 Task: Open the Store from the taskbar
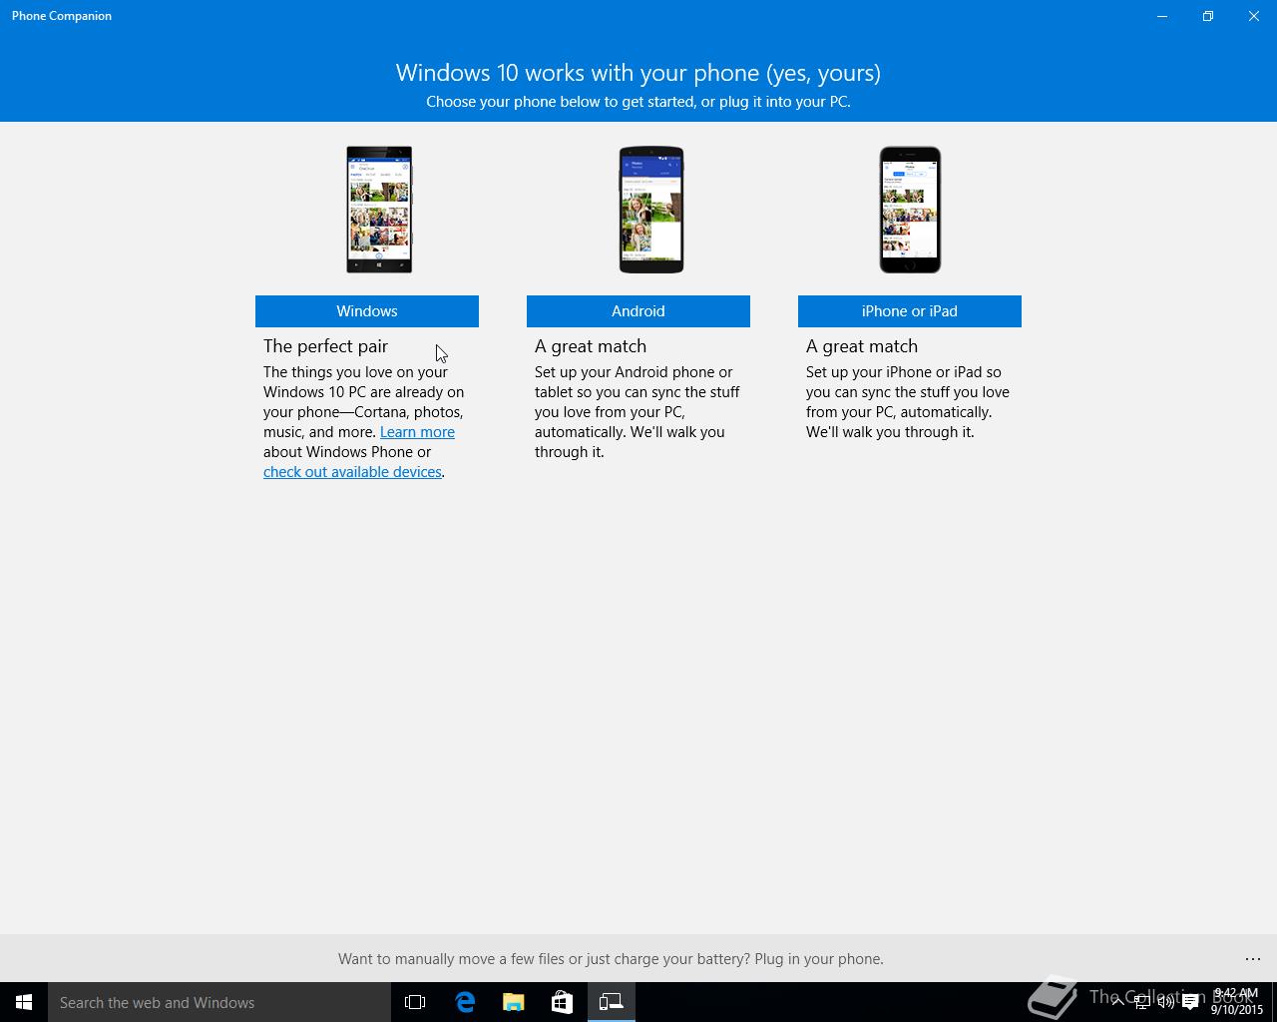click(x=563, y=1002)
